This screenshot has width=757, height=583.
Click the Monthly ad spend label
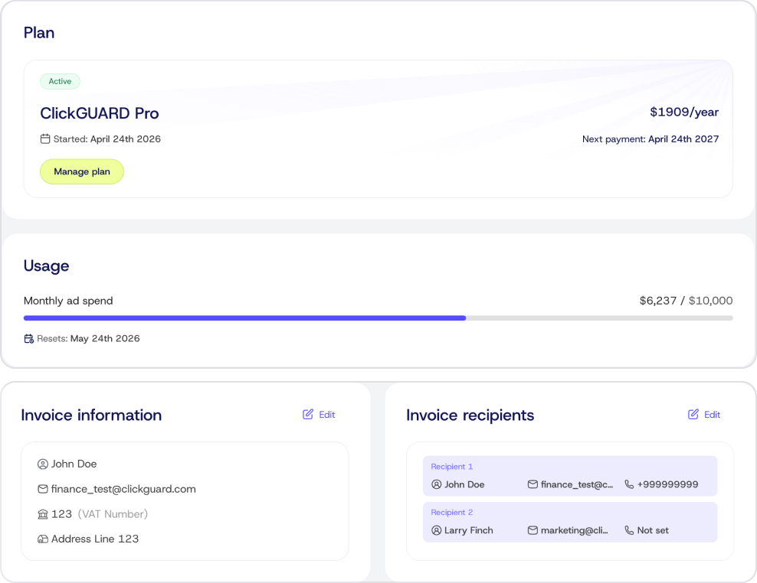coord(68,301)
